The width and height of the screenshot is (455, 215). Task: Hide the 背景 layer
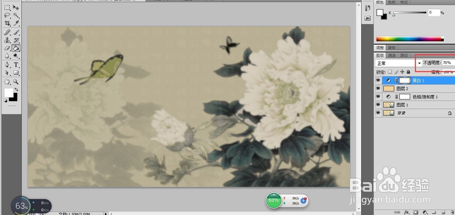378,113
